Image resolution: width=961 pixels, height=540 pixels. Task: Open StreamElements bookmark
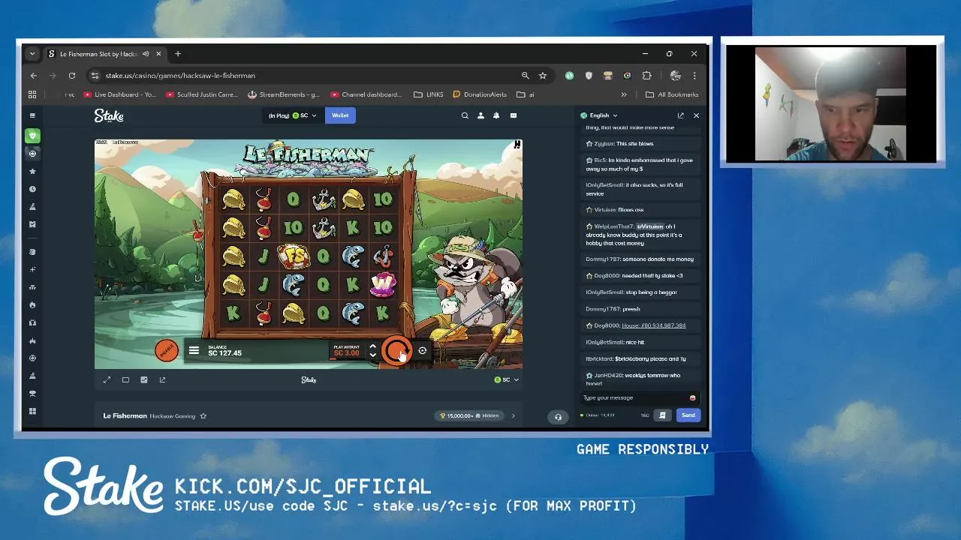284,94
